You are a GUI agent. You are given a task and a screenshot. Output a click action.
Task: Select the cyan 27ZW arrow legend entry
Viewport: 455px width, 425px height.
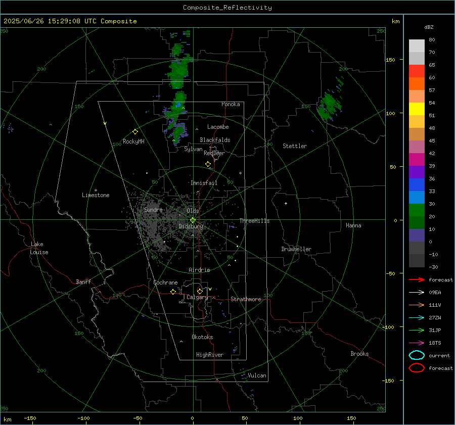[417, 318]
